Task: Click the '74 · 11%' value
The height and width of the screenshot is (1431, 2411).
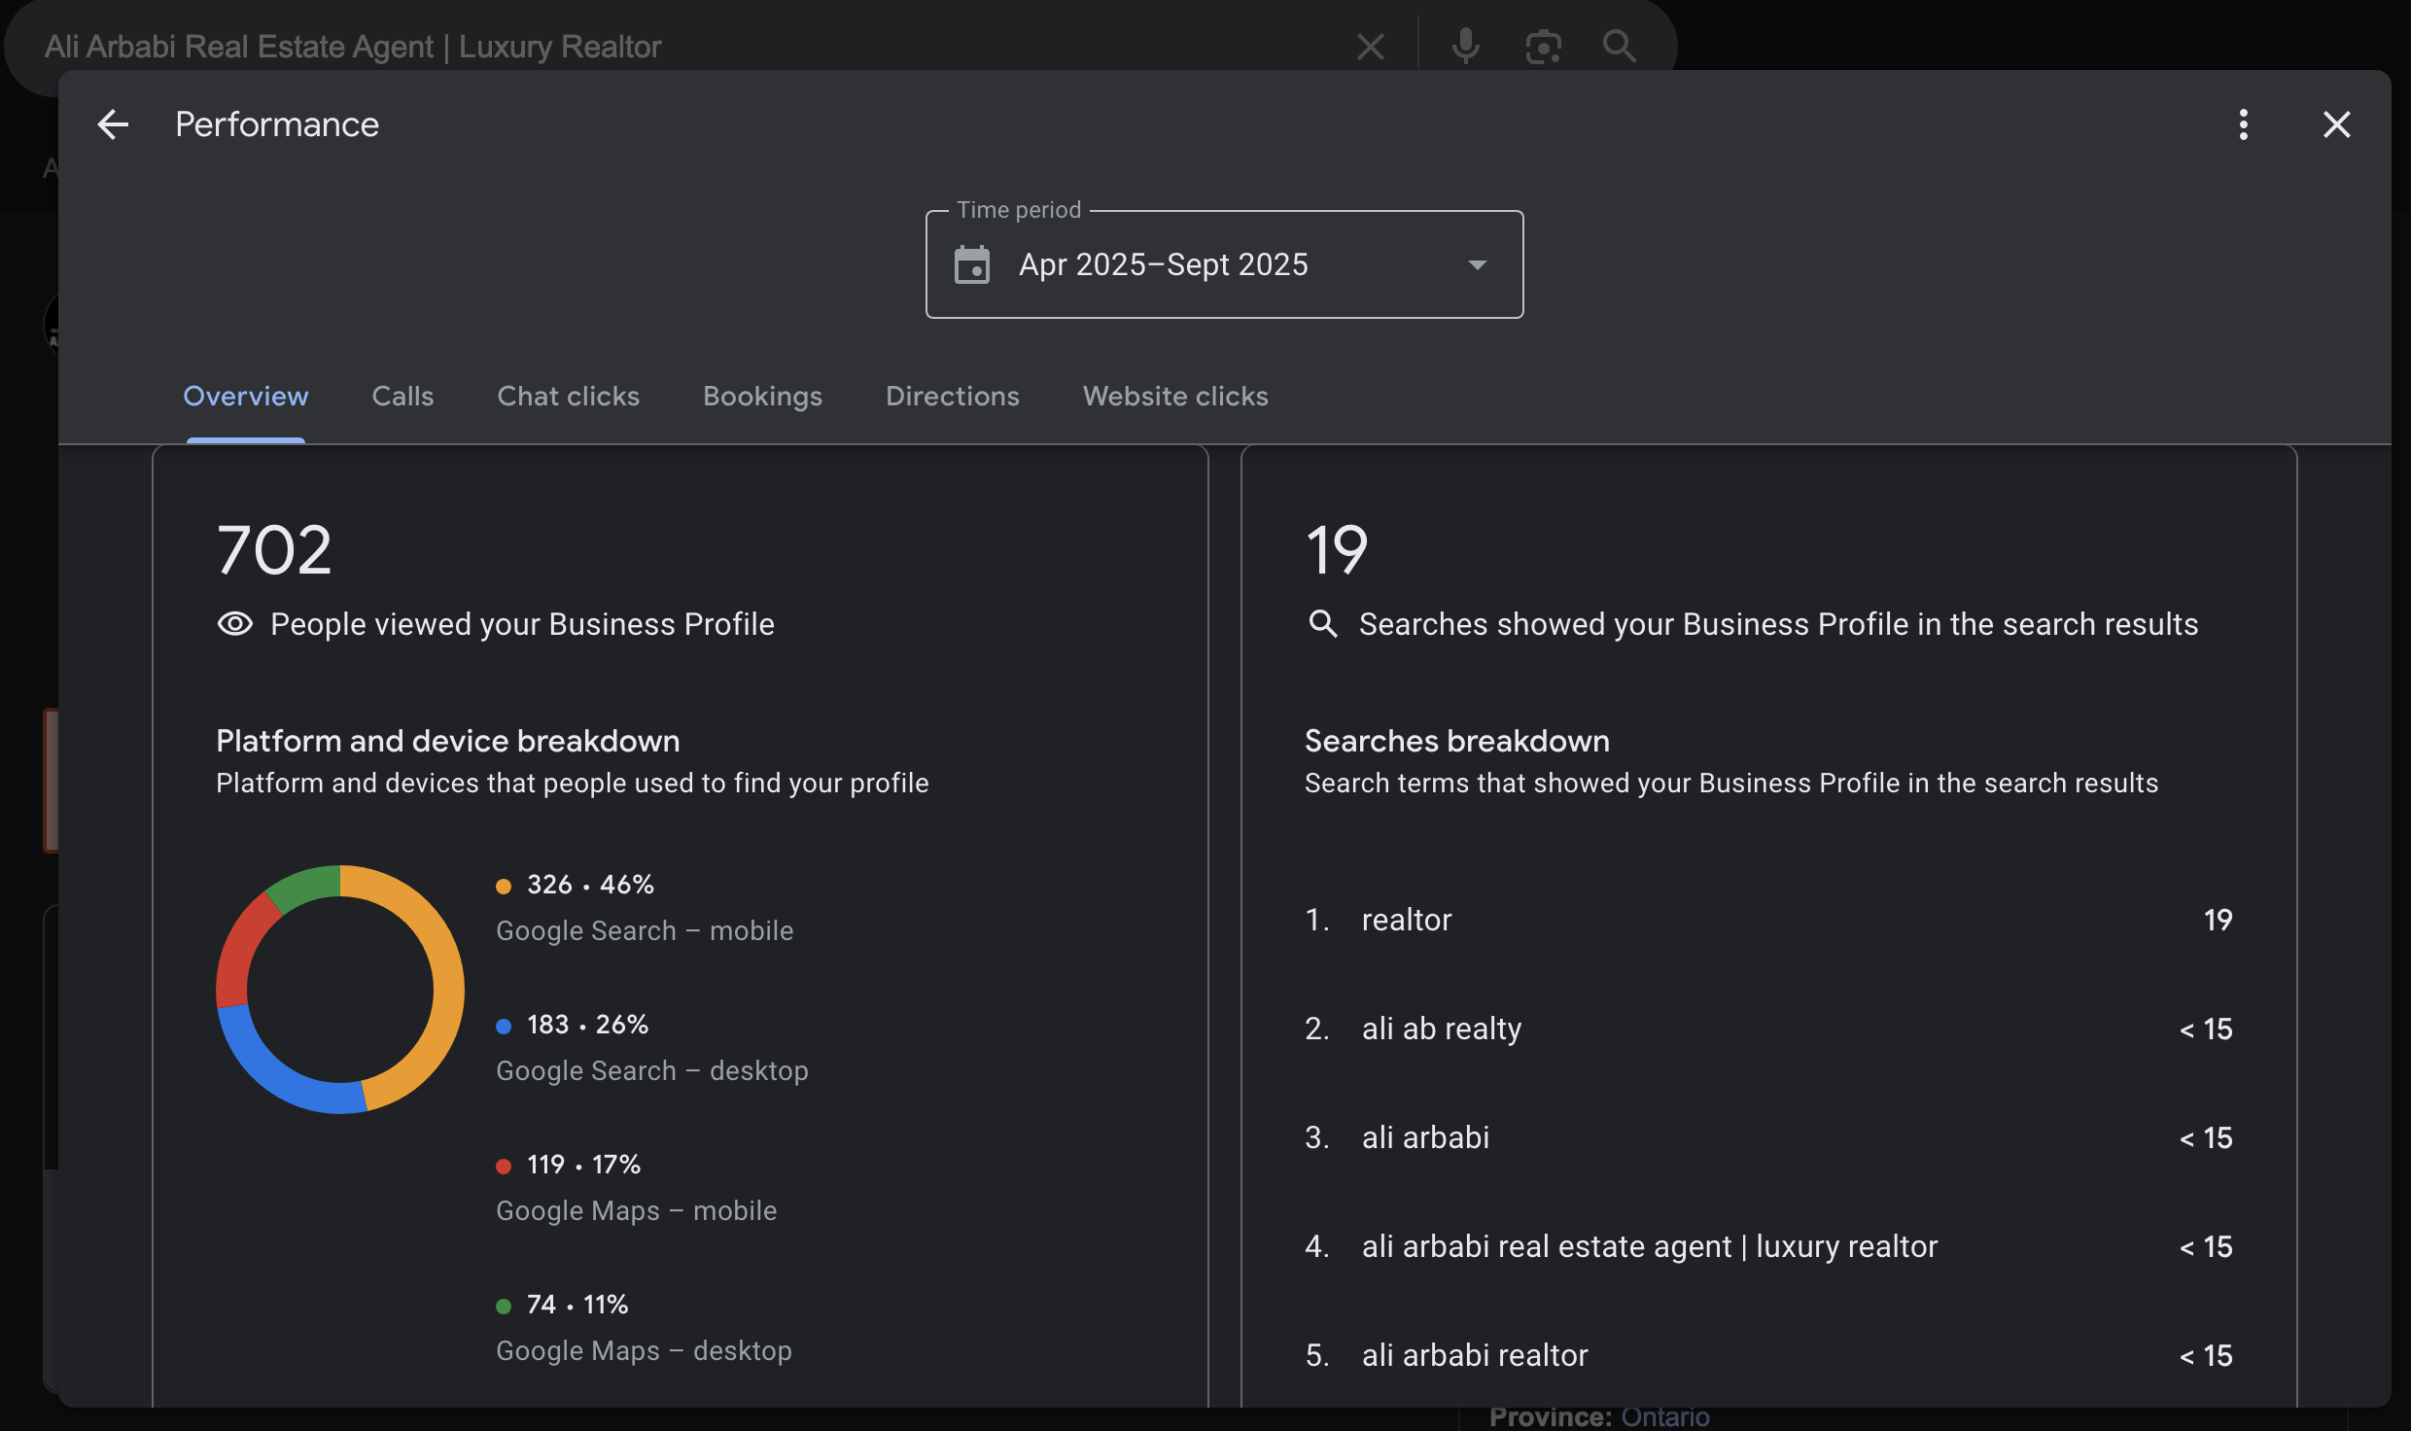Action: click(x=577, y=1304)
